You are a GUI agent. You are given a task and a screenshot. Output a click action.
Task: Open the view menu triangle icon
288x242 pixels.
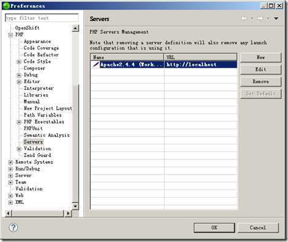click(276, 18)
